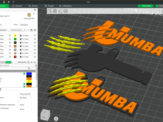Click edit icon just left of yellow 2 swatch
163x122 pixels.
tap(10, 36)
